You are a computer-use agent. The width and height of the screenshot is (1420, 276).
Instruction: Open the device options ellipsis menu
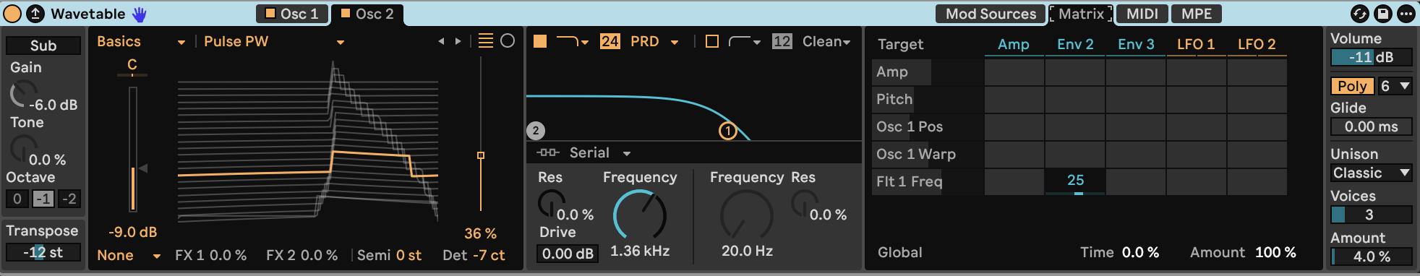(x=1406, y=14)
